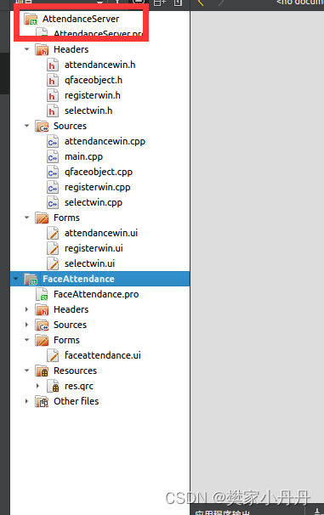Viewport: 324px width, 515px height.
Task: Click the selectwin.cpp file icon
Action: [52, 202]
